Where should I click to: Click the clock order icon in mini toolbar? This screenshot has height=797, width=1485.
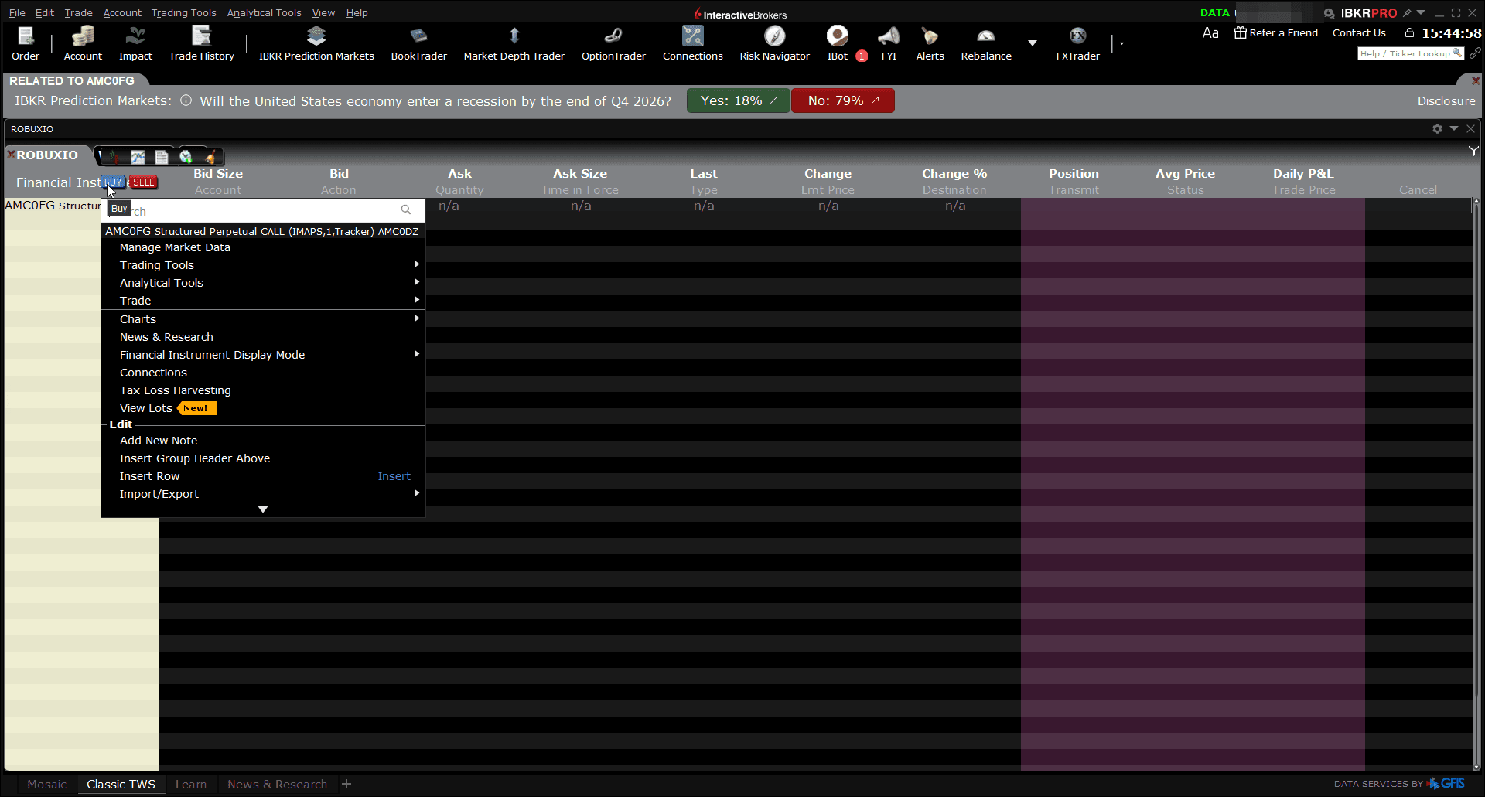186,157
